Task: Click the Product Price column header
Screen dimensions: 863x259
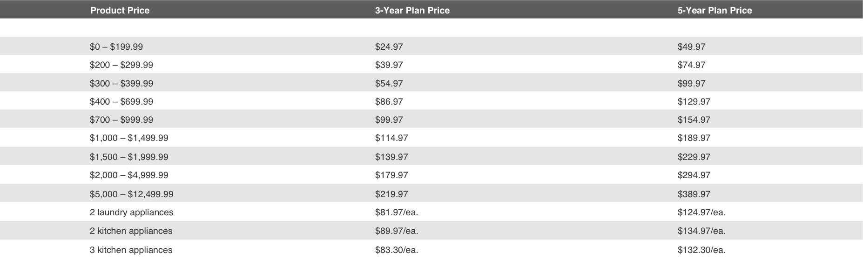Action: (120, 10)
